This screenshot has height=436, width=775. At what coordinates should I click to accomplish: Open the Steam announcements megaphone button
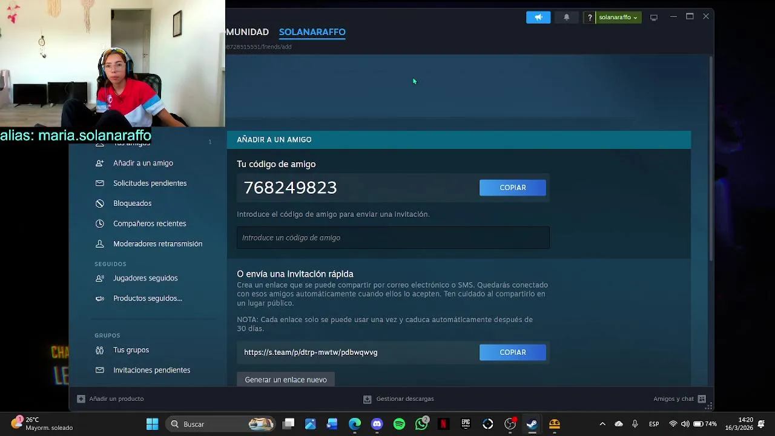pos(538,18)
